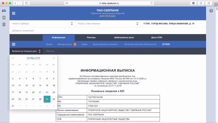Viewport: 218px width, 123px height.
Task: Select October 19 in calendar
Action: pos(27,92)
